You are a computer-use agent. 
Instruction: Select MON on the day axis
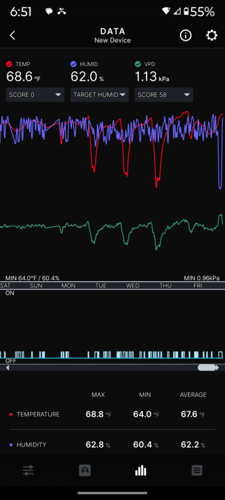pos(69,286)
